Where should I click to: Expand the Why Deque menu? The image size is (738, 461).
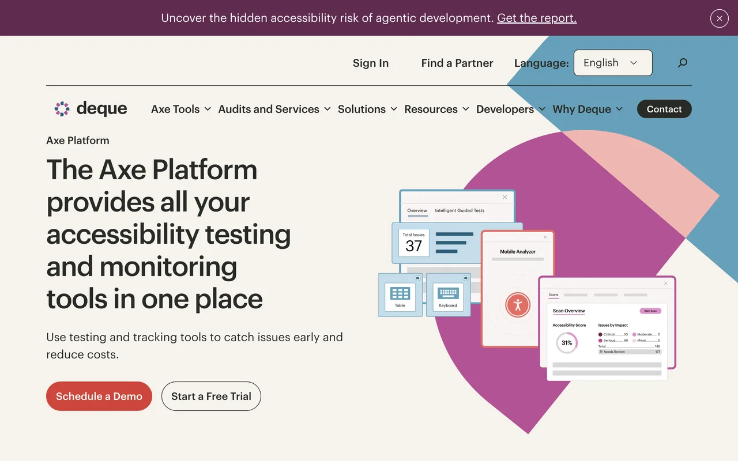(x=588, y=109)
